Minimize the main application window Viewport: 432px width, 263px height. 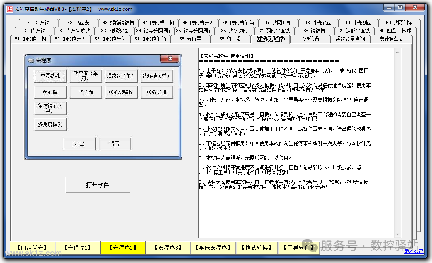pos(389,8)
